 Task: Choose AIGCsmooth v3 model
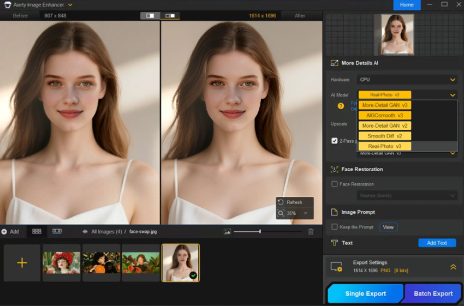click(x=385, y=115)
